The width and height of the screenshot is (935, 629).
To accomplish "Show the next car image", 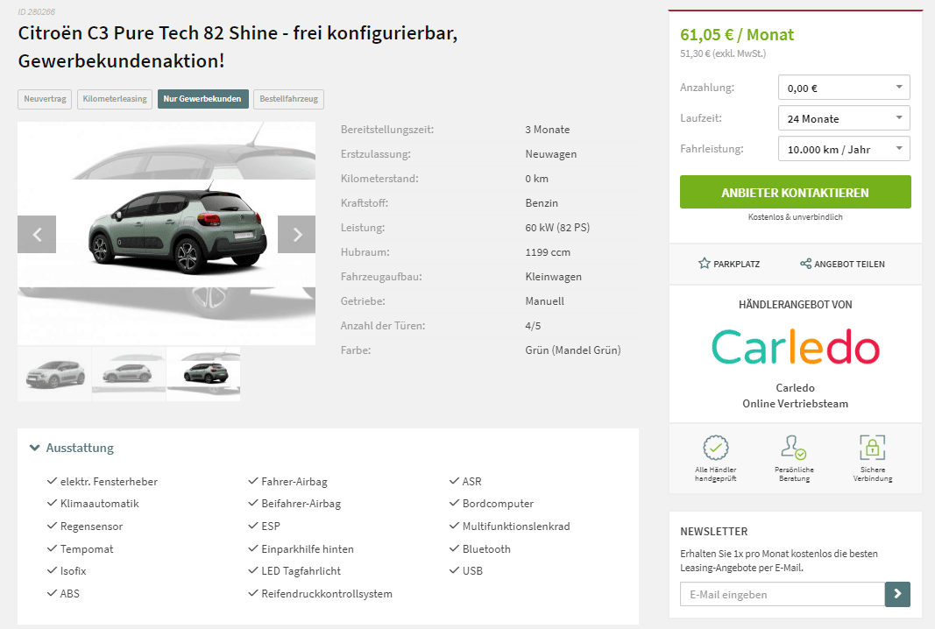I will [x=296, y=234].
